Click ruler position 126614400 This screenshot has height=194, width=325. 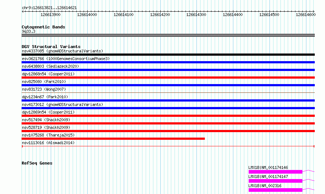233,15
